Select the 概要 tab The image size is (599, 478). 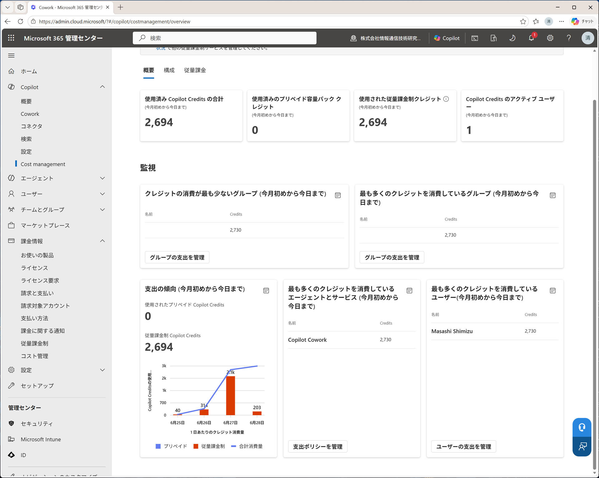coord(149,70)
